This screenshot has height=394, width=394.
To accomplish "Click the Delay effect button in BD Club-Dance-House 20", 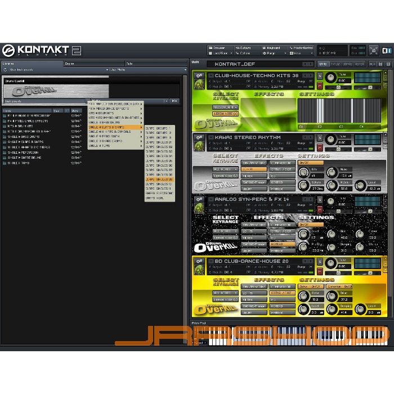I will 254,312.
